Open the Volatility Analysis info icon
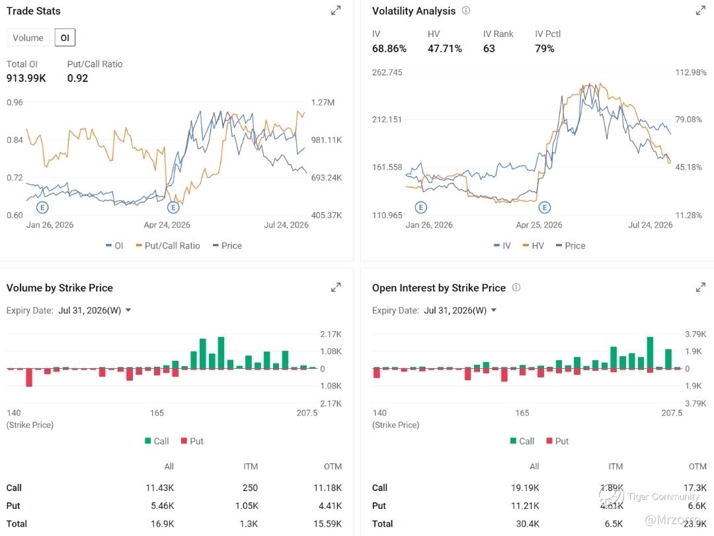714x536 pixels. [466, 11]
